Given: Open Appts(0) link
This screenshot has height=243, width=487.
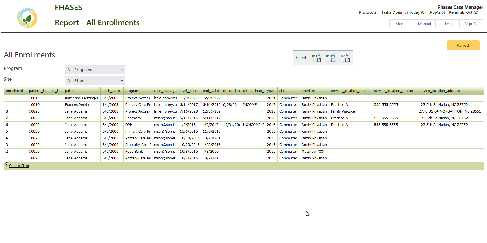Looking at the screenshot, I should 437,12.
